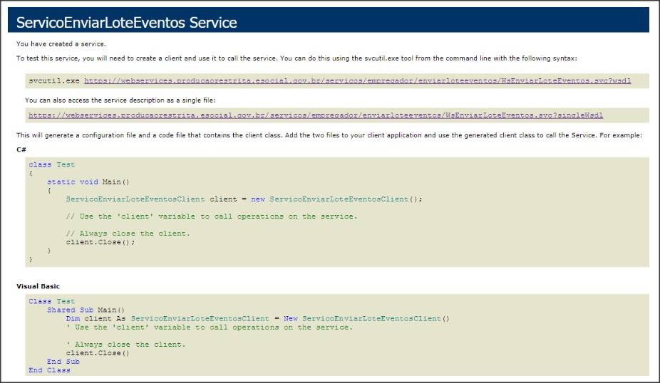Click the "svcutil.exe" text before the link
This screenshot has height=383, width=660.
click(x=54, y=80)
